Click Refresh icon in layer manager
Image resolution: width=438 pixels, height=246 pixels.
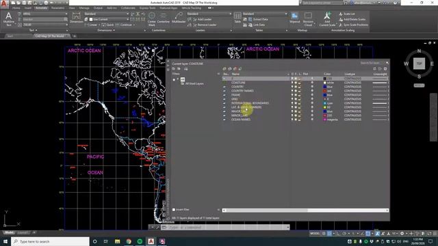point(374,68)
